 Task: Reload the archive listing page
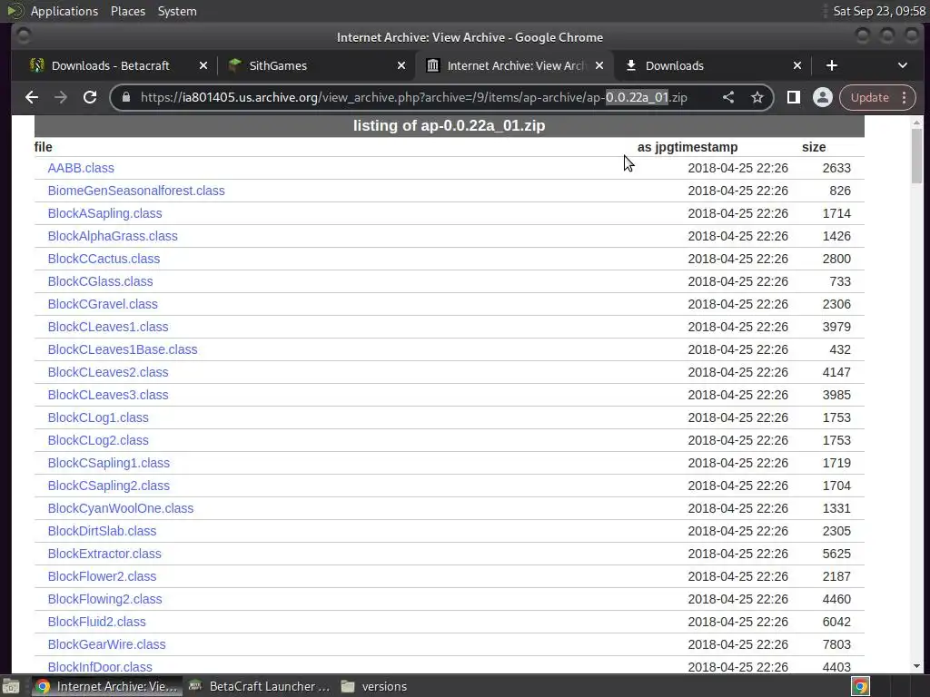(x=90, y=97)
